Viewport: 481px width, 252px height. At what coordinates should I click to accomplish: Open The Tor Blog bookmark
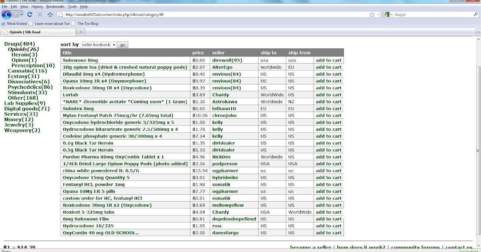point(85,24)
